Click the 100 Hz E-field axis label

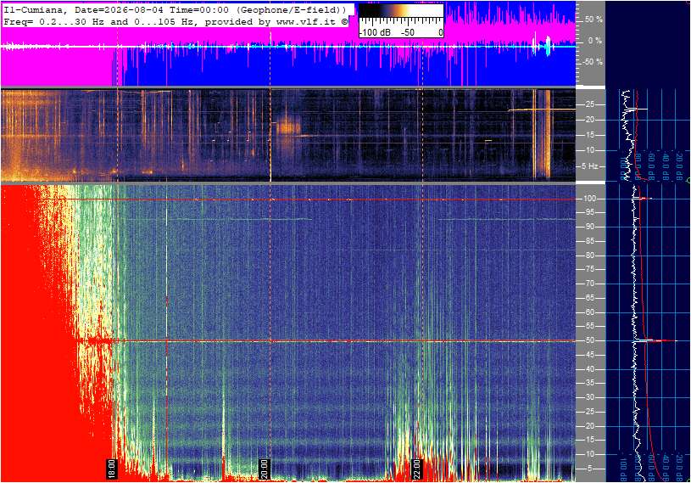[589, 199]
